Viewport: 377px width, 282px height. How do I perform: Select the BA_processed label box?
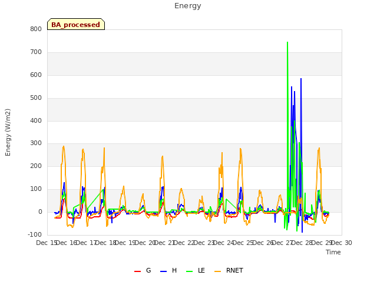click(x=76, y=24)
